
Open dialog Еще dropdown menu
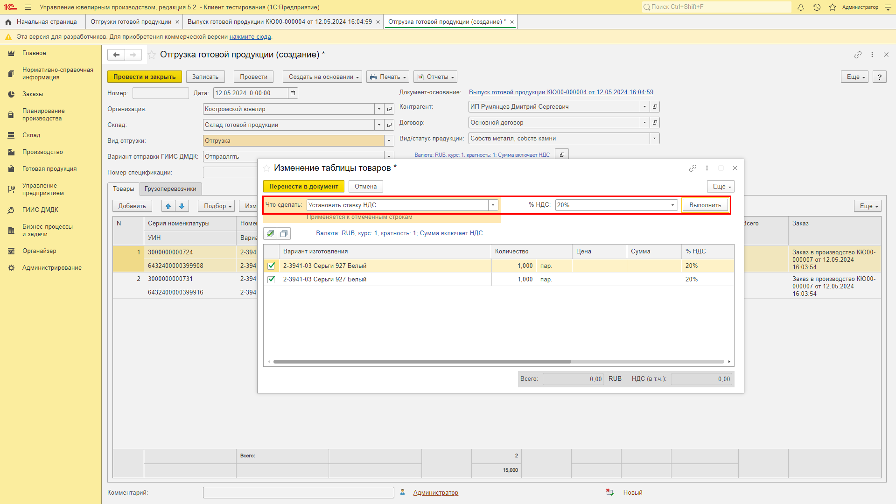(721, 187)
